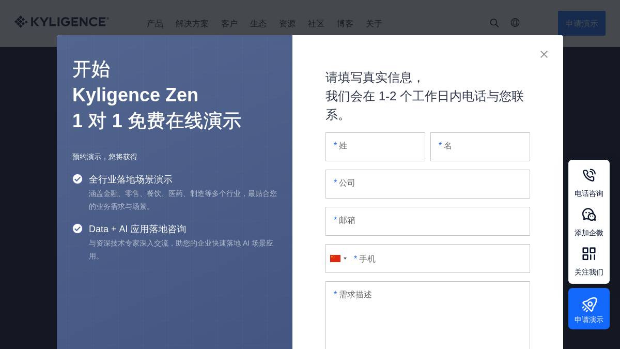Click the Kyligence logo

(x=61, y=22)
